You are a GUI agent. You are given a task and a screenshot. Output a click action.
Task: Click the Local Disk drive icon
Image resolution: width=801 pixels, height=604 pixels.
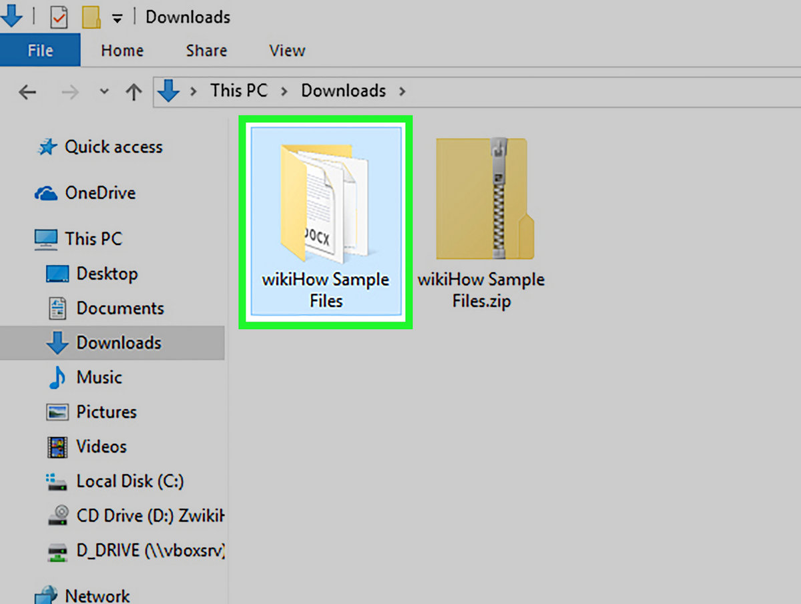click(x=57, y=482)
